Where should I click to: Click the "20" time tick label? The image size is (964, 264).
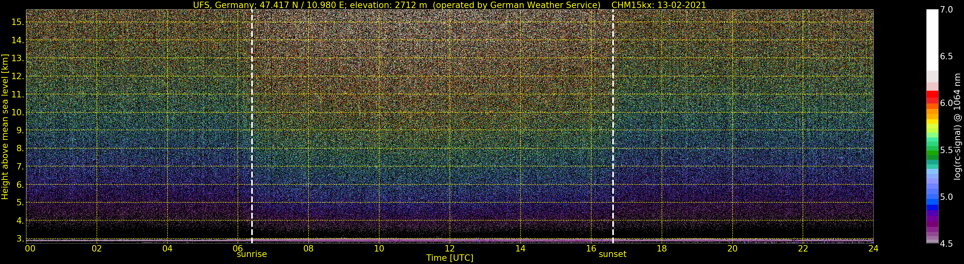pyautogui.click(x=732, y=249)
